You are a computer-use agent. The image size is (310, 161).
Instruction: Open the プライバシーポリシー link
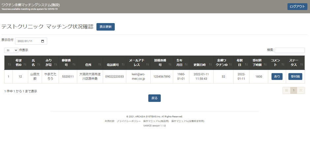point(131,121)
